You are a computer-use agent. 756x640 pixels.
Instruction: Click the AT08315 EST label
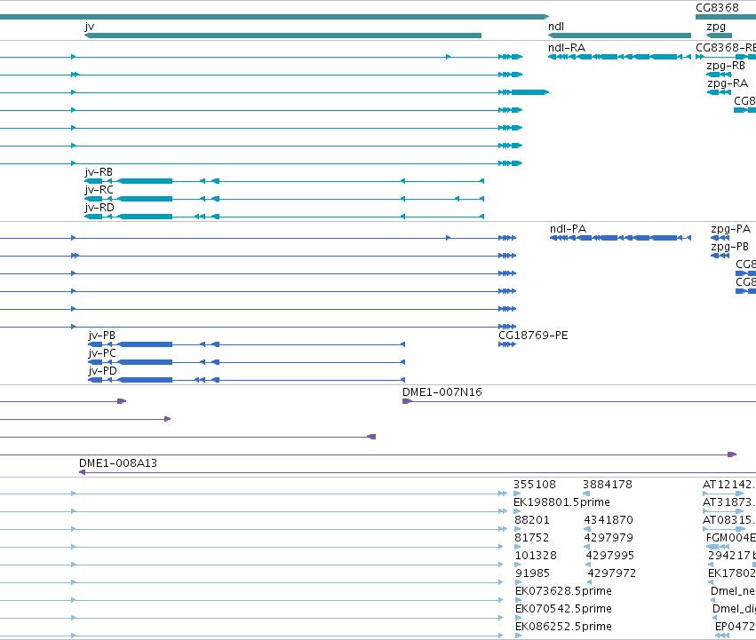pos(729,520)
